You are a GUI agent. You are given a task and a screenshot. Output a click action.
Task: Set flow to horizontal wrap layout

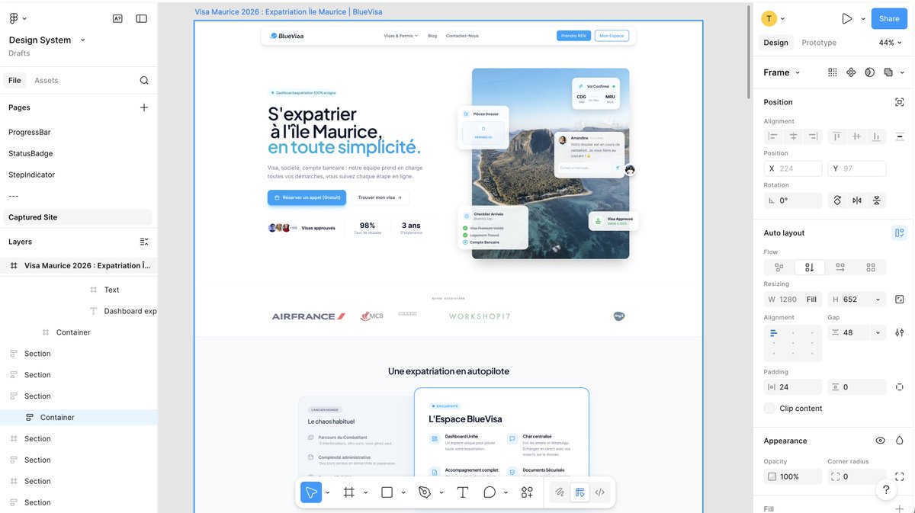point(840,268)
